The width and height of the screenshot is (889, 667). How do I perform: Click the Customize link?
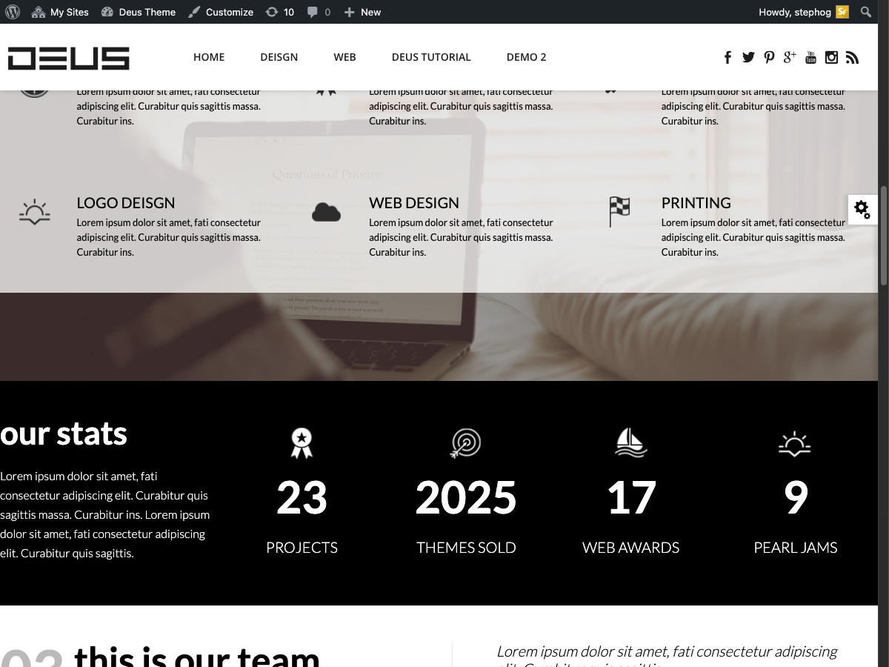[x=221, y=12]
